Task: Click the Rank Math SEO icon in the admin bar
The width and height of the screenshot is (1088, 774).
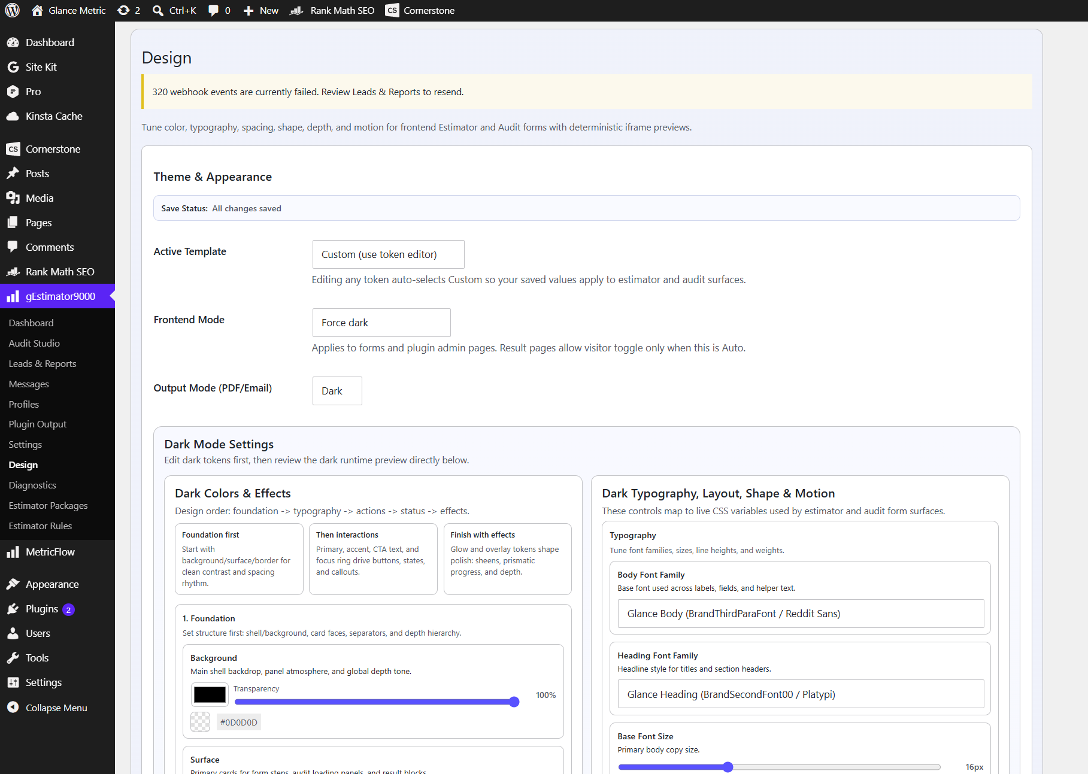Action: click(296, 11)
